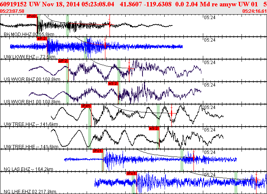Screen dimensions: 267x194
Task: Select the iPc1 pick flag on NC LHE
Action: pos(132,173)
